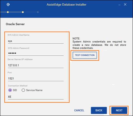133x116 pixels.
Task: Select the first step dot in the progress indicator
Action: [x=8, y=12]
